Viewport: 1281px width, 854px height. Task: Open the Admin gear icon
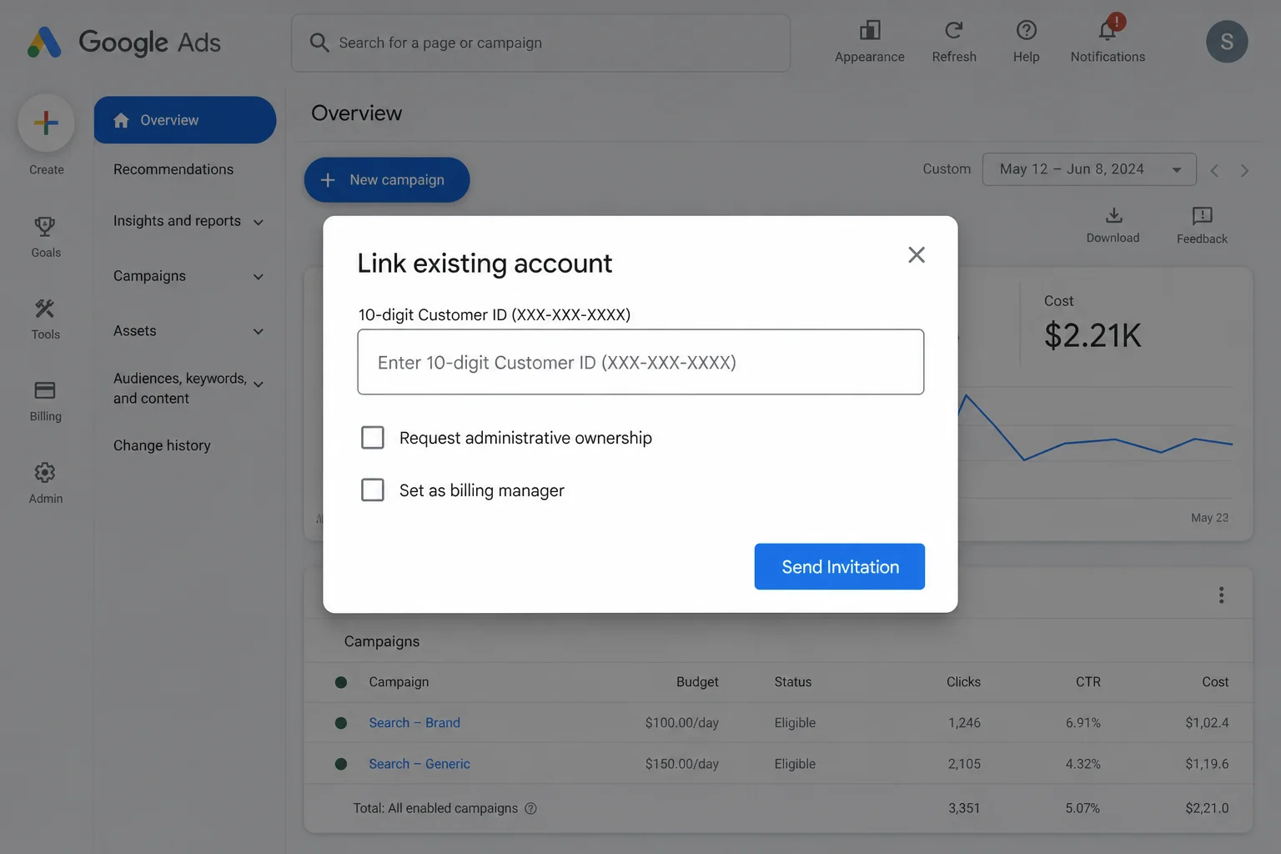pyautogui.click(x=45, y=473)
